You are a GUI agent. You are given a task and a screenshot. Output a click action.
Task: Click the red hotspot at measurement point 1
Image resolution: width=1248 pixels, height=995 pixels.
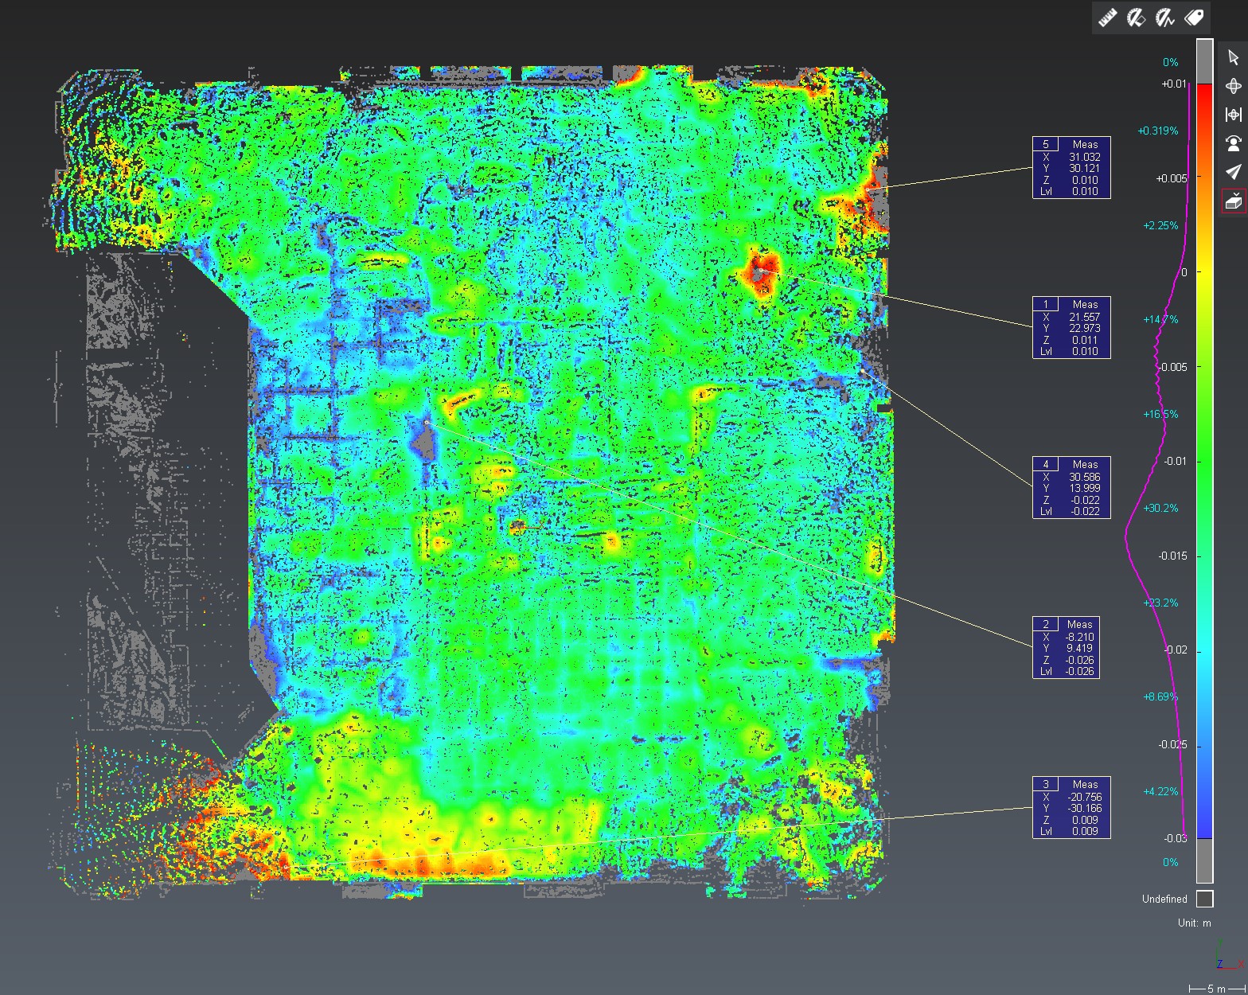(x=762, y=272)
